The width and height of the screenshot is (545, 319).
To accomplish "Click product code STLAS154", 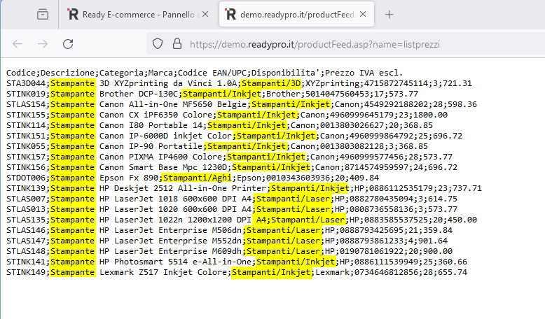I will point(26,104).
